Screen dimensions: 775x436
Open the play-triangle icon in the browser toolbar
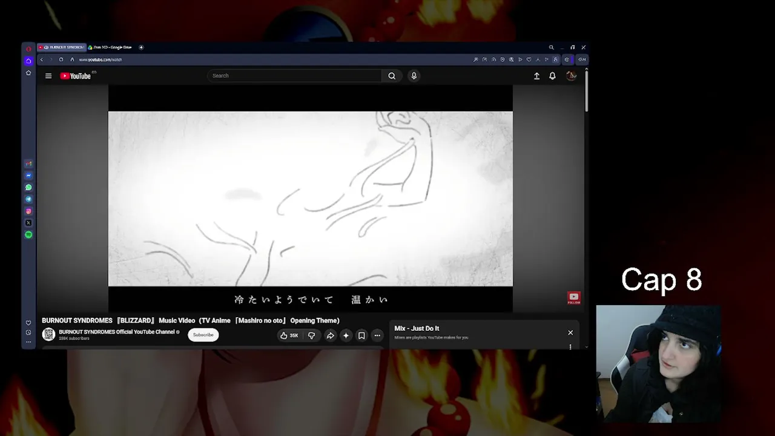(520, 59)
